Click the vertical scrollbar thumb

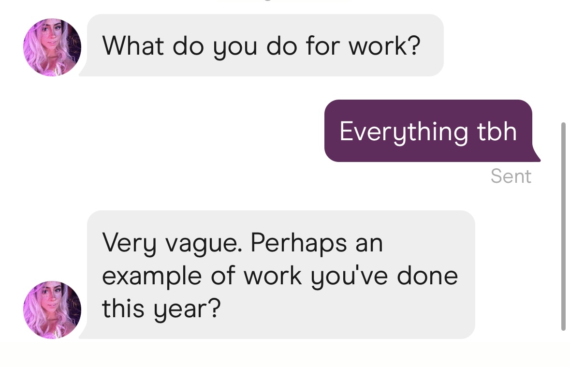(x=563, y=226)
